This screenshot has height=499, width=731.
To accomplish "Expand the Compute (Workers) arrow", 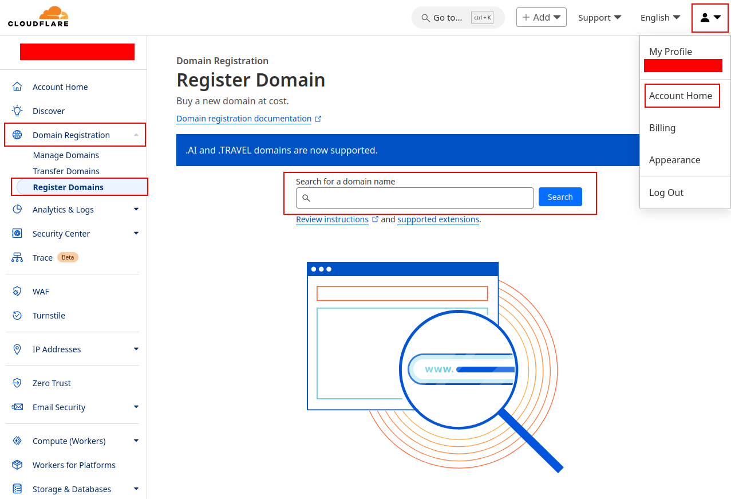I will [136, 441].
